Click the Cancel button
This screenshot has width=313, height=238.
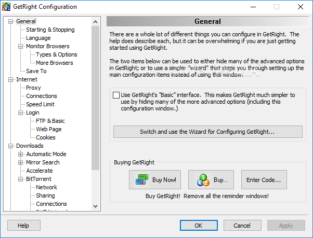click(242, 226)
